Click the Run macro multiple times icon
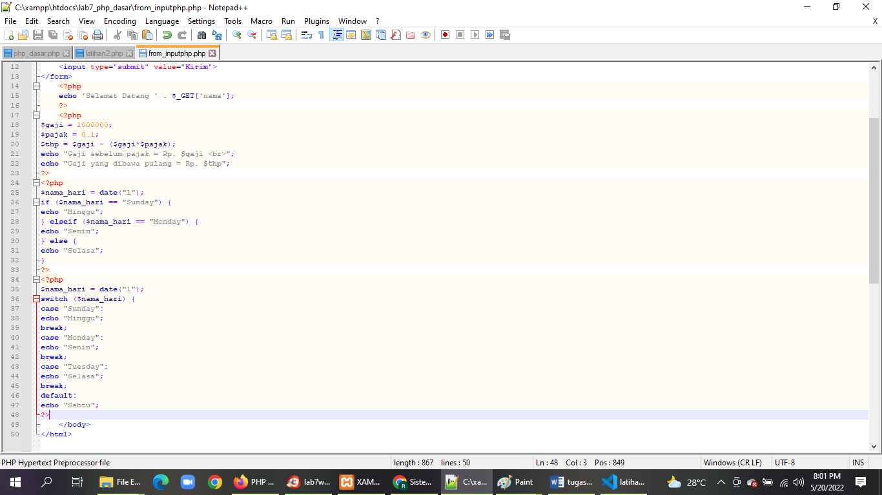 (489, 35)
